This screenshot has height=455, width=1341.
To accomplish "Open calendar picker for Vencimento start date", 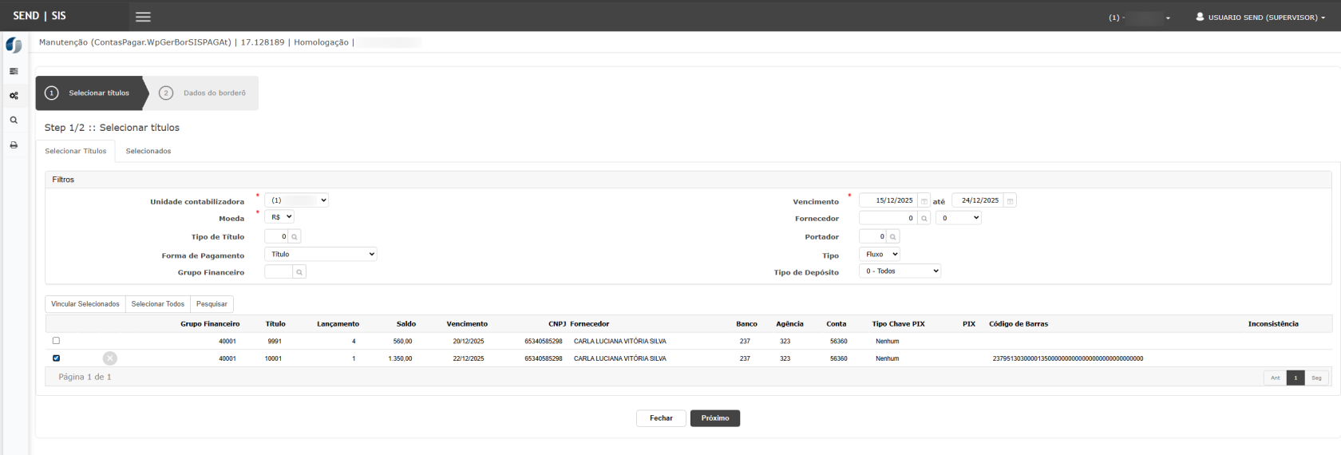I will tap(924, 201).
